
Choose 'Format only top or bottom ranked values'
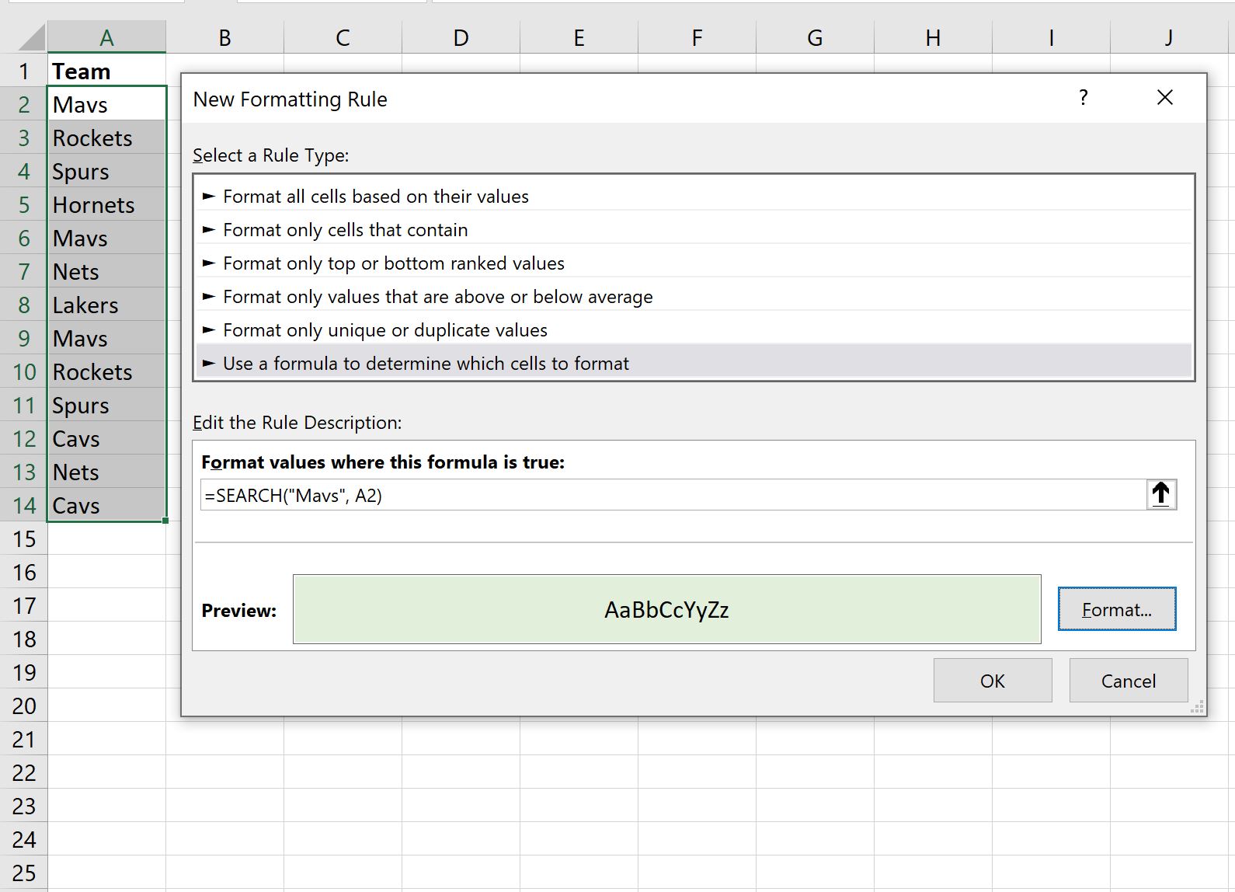694,263
